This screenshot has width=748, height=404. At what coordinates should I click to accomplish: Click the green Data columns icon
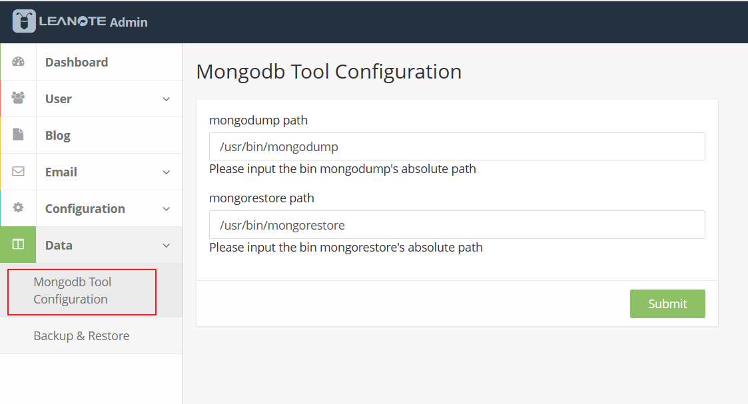click(18, 244)
